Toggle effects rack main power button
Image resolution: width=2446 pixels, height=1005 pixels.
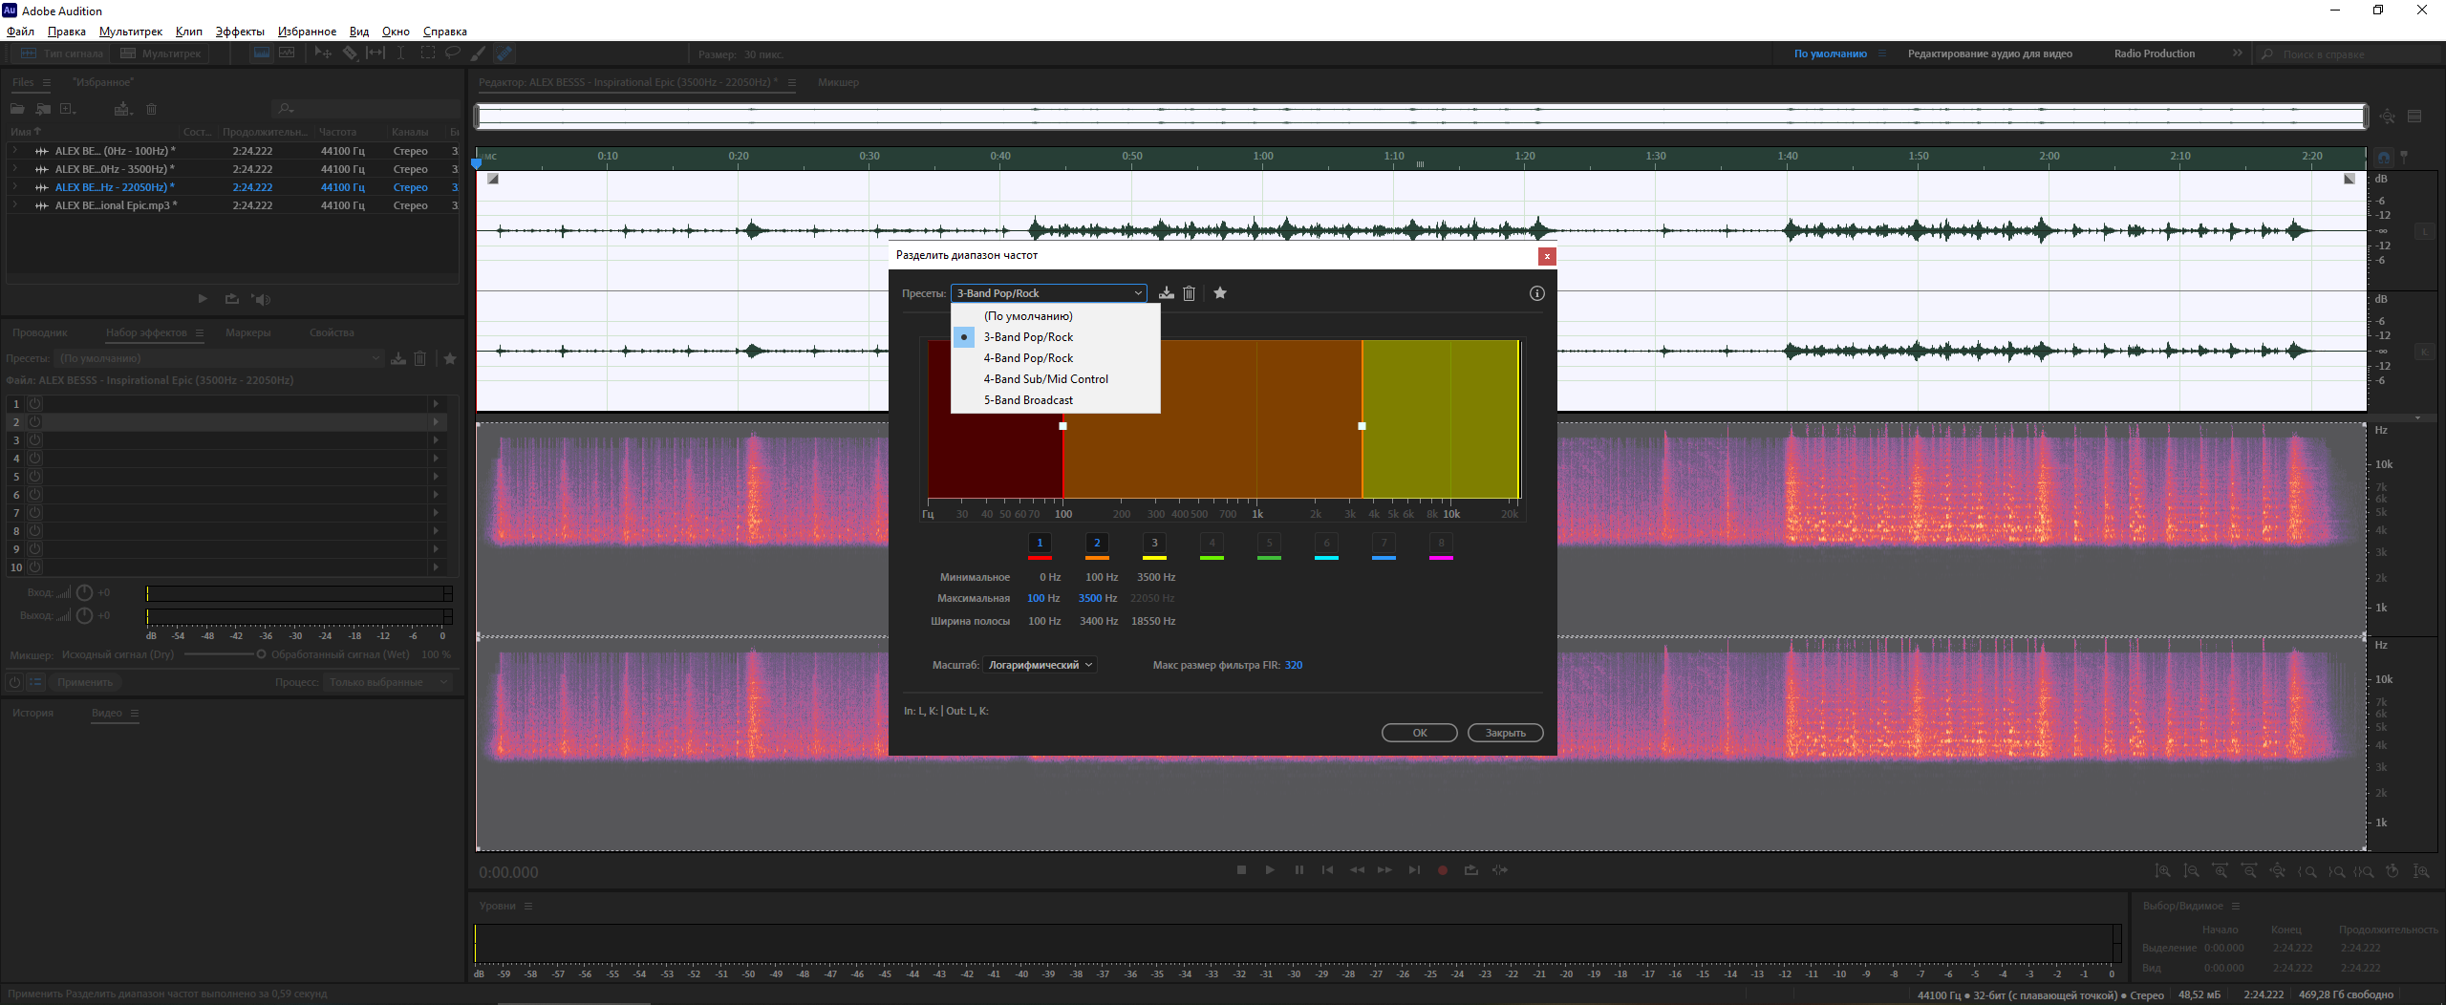14,682
